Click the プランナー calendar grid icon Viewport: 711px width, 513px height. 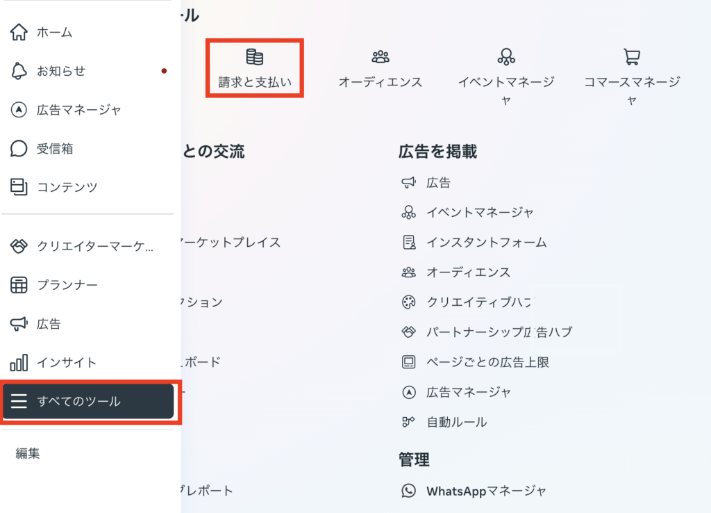[19, 285]
